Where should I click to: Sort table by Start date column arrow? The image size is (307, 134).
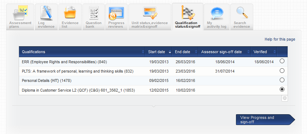170,52
